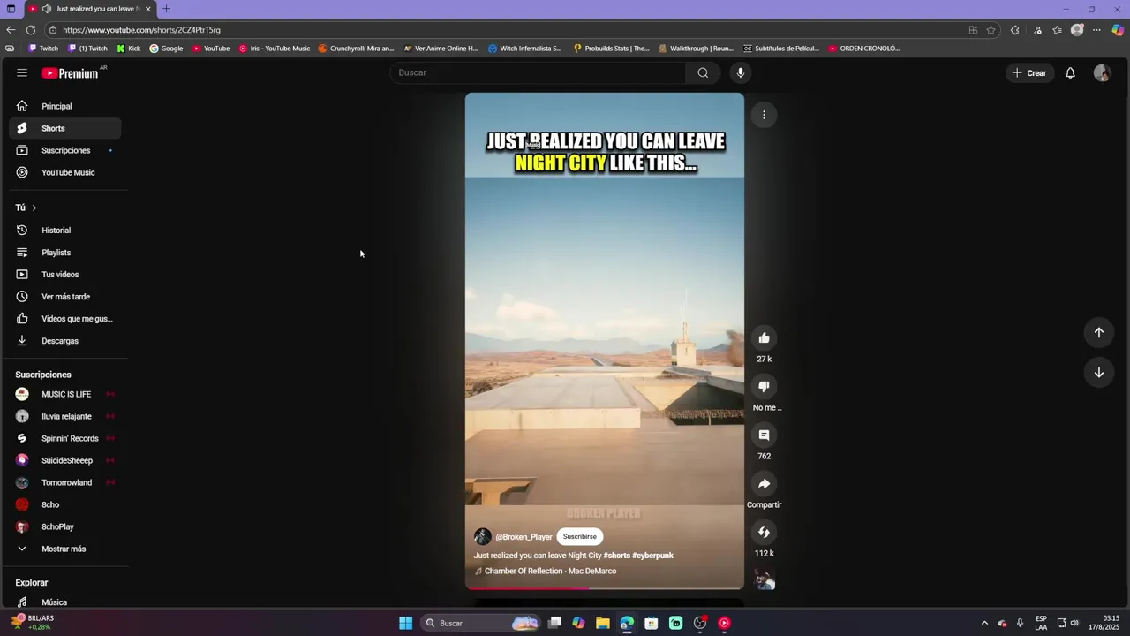Favorite this page with star icon
This screenshot has width=1130, height=636.
(x=991, y=30)
